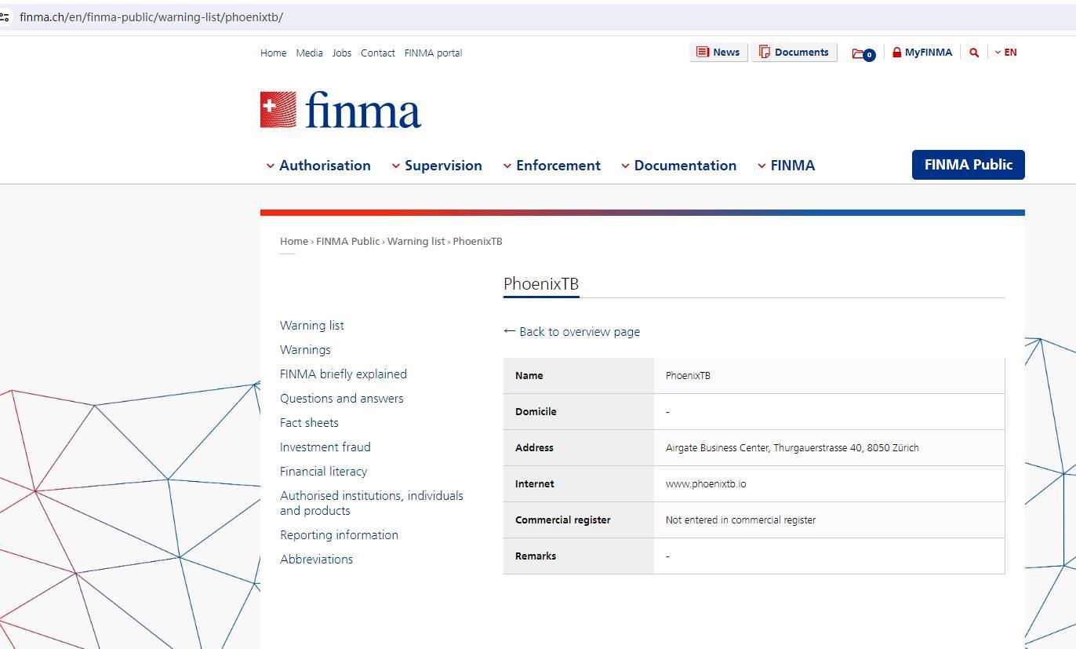The width and height of the screenshot is (1076, 649).
Task: Expand the Authorisation menu
Action: pyautogui.click(x=318, y=166)
